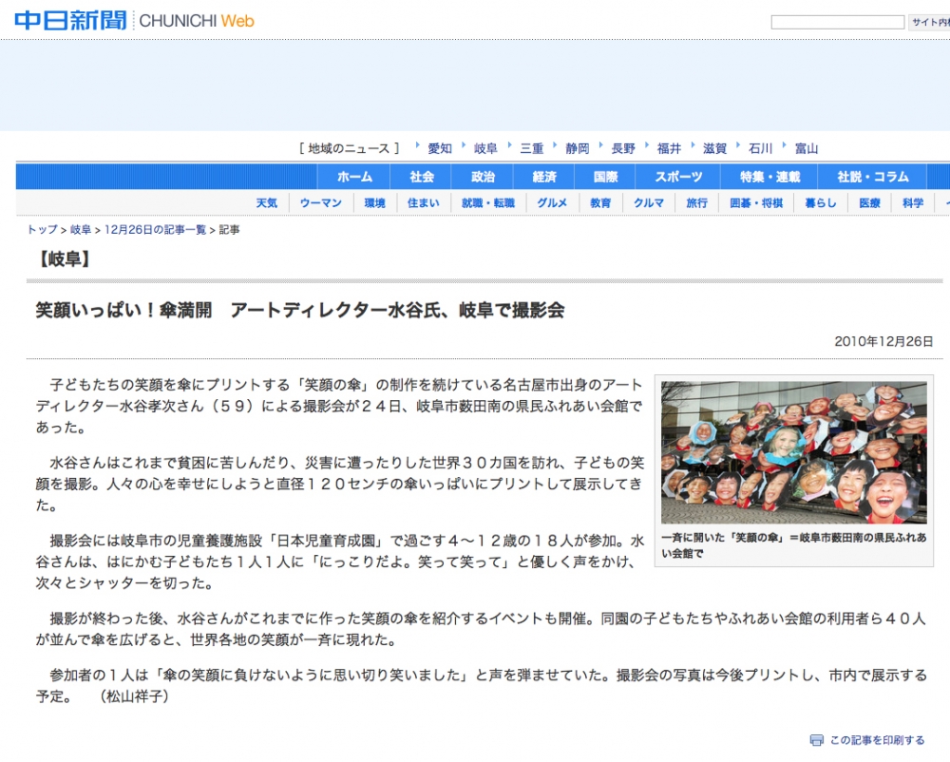Open 富山 regional news
Image resolution: width=950 pixels, height=762 pixels.
point(807,148)
